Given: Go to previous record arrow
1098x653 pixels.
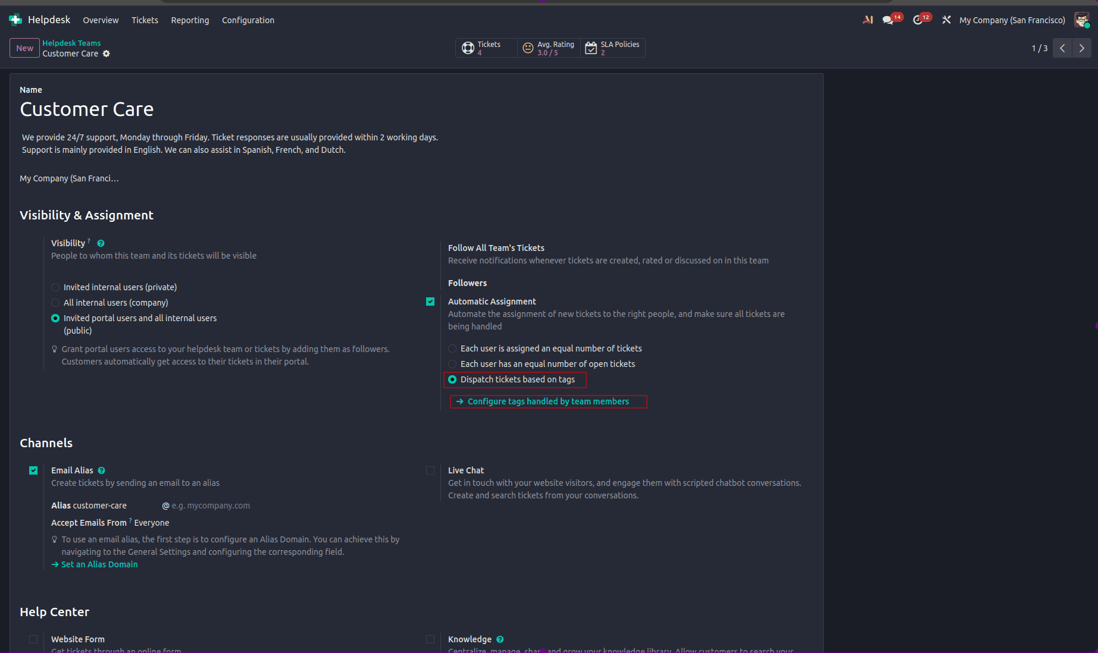Looking at the screenshot, I should click(1062, 48).
